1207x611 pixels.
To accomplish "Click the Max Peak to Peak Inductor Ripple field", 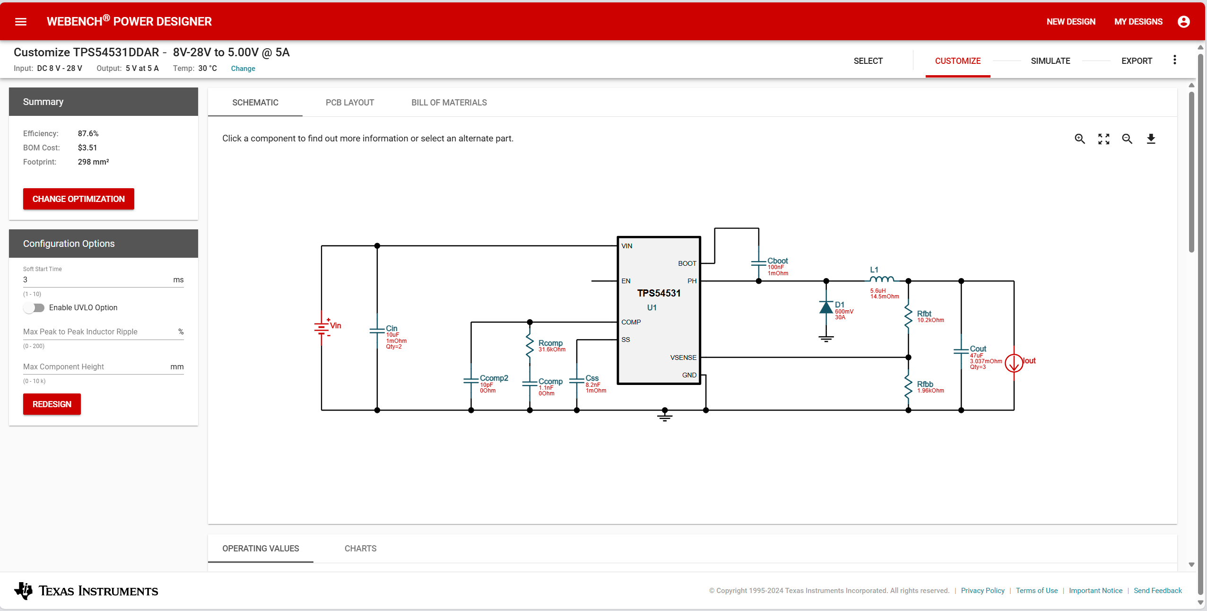I will (103, 332).
